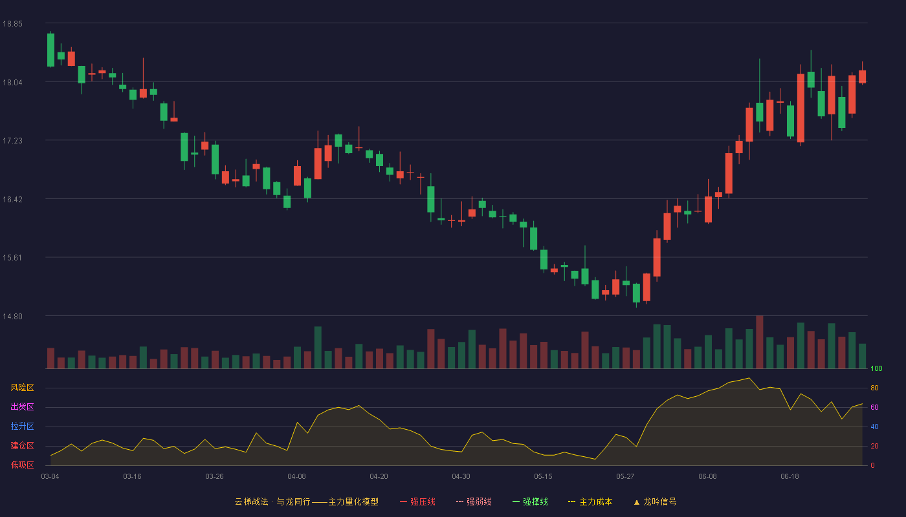Viewport: 906px width, 517px height.
Task: Click the 14.80 price axis label
Action: [x=12, y=317]
